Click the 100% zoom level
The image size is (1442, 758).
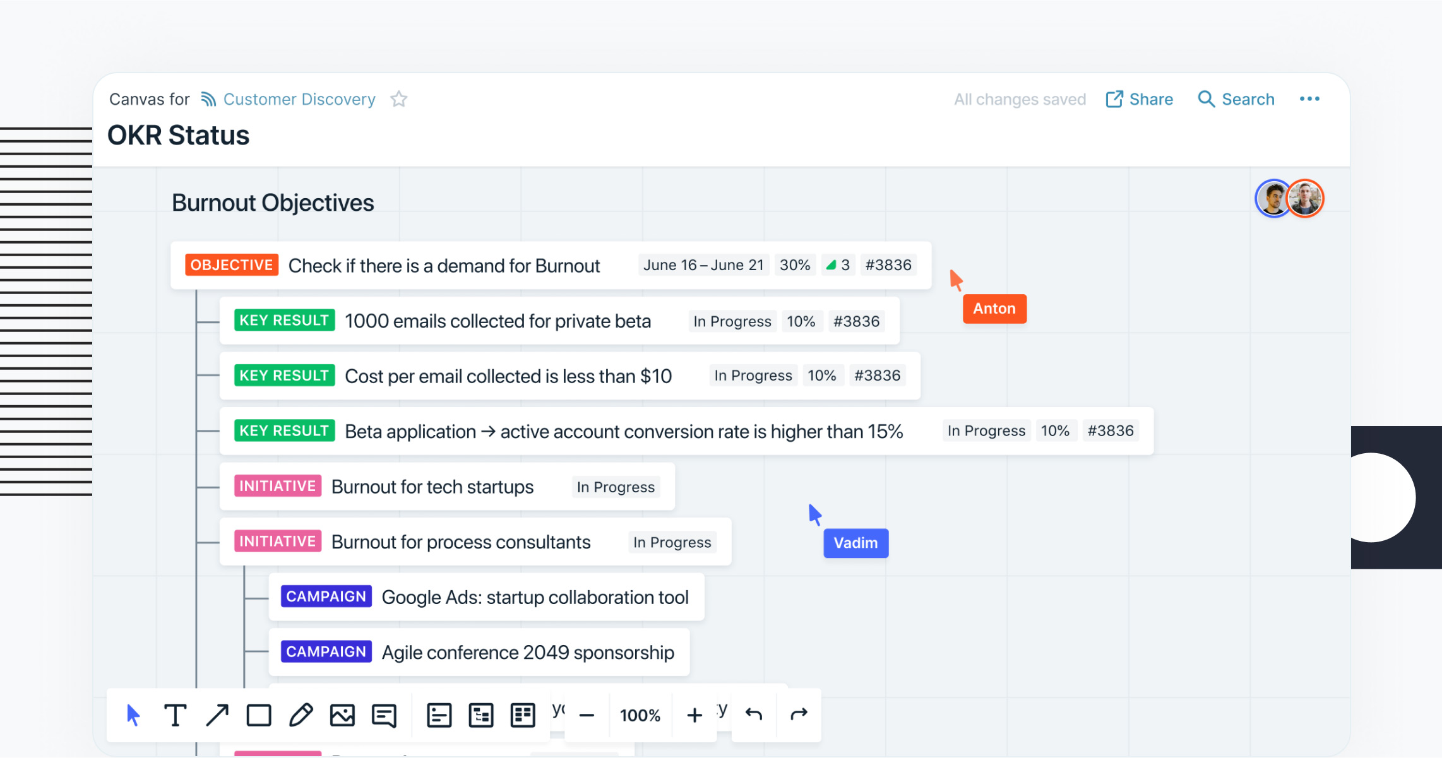click(x=640, y=715)
